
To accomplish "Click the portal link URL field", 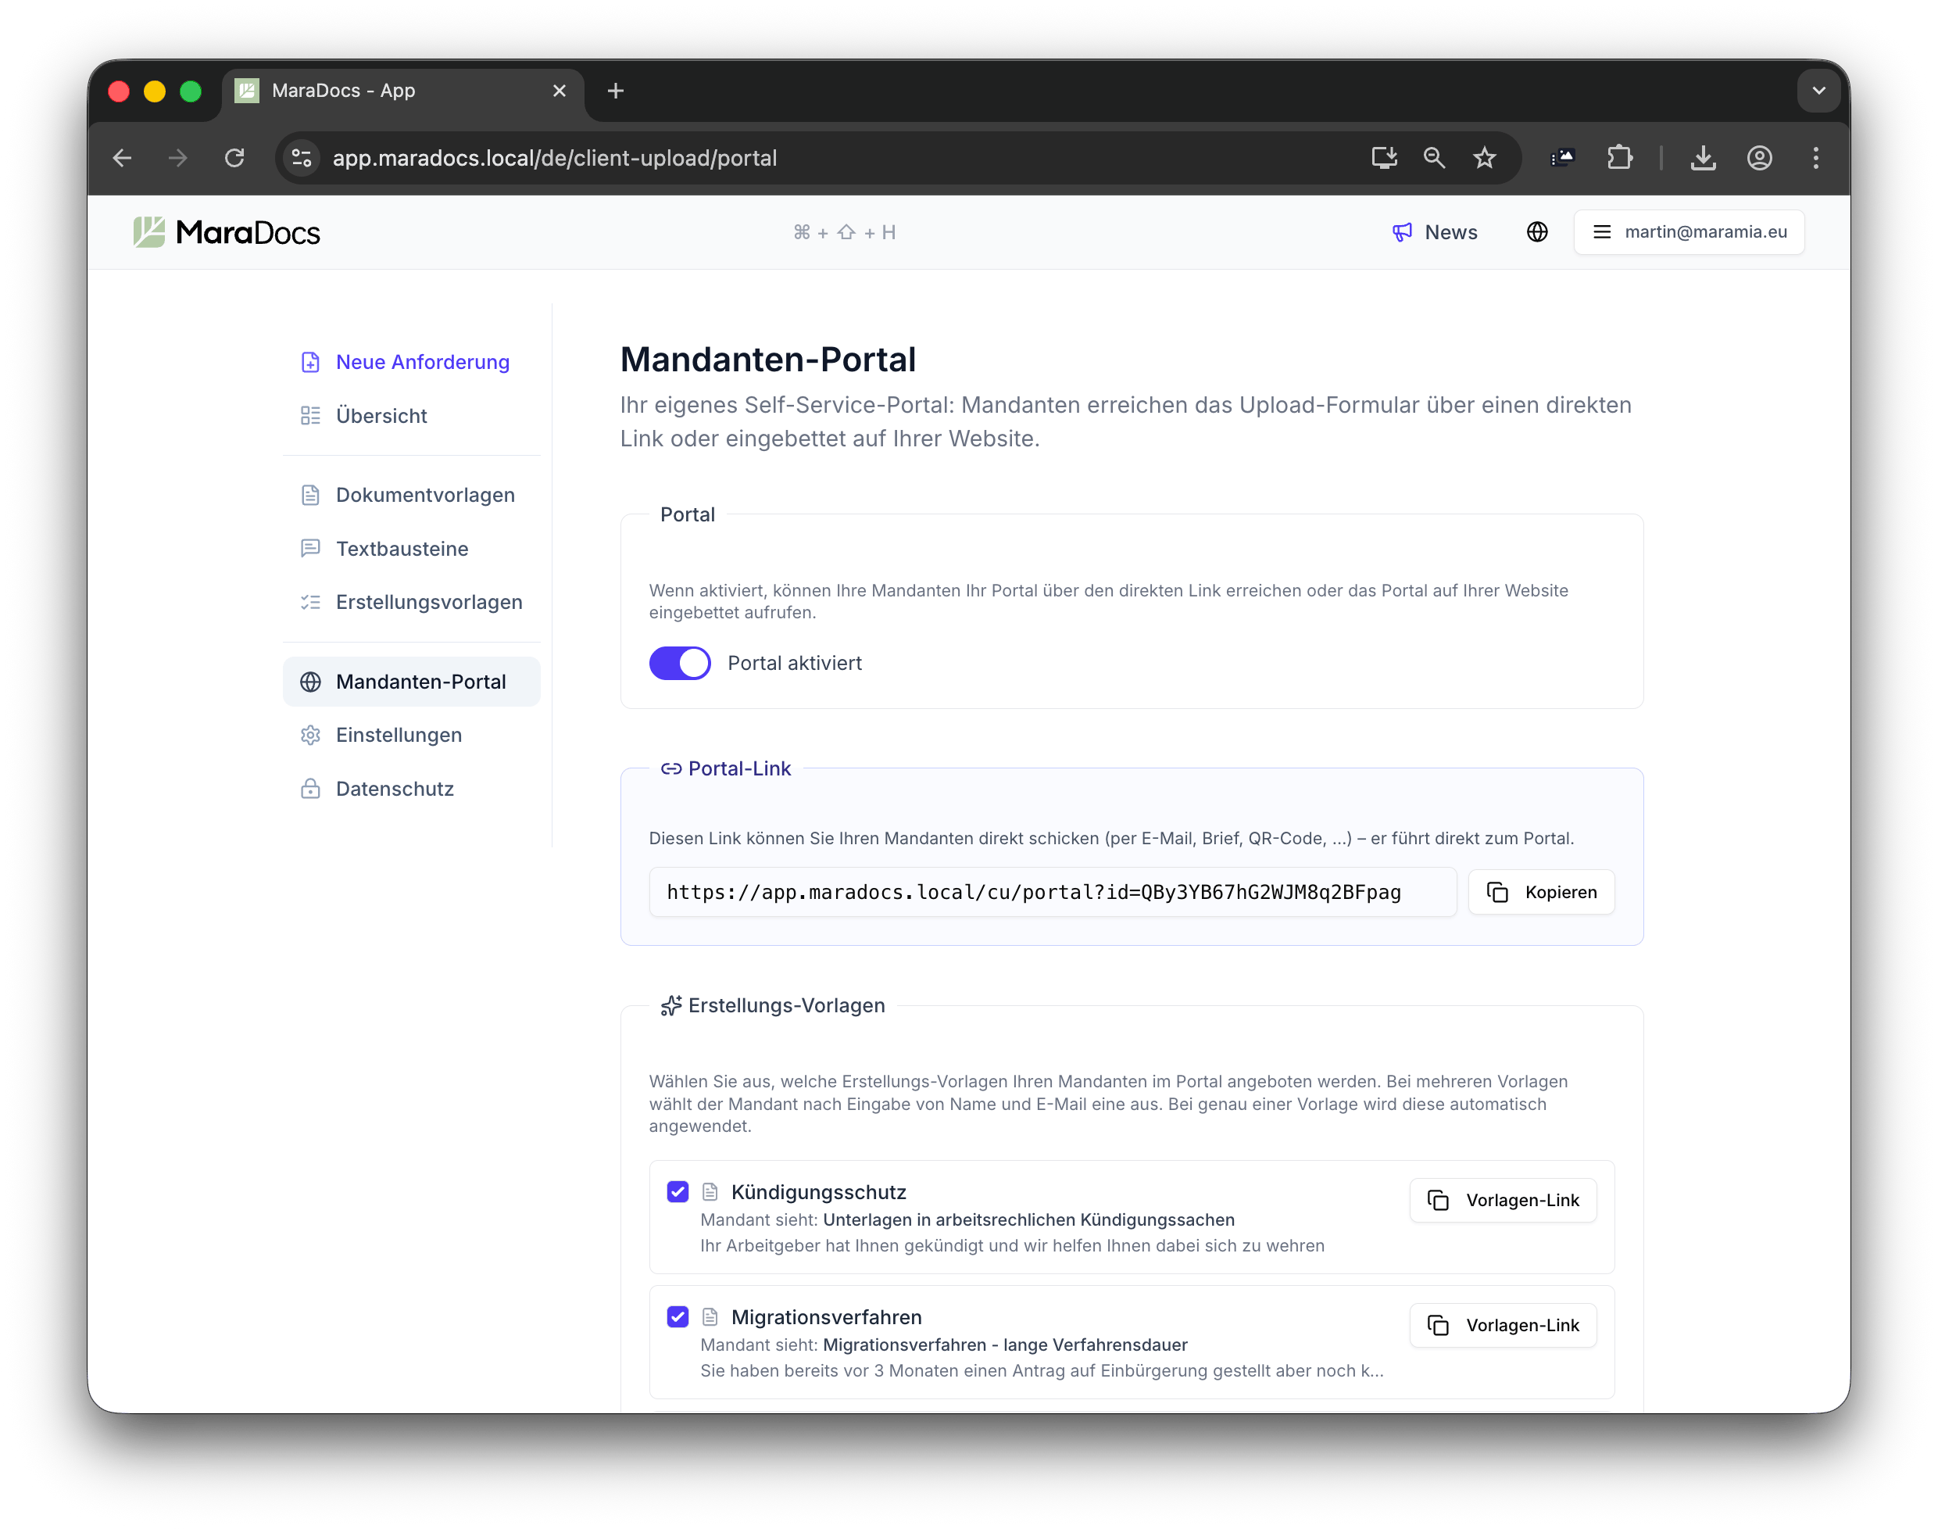I will (1052, 893).
